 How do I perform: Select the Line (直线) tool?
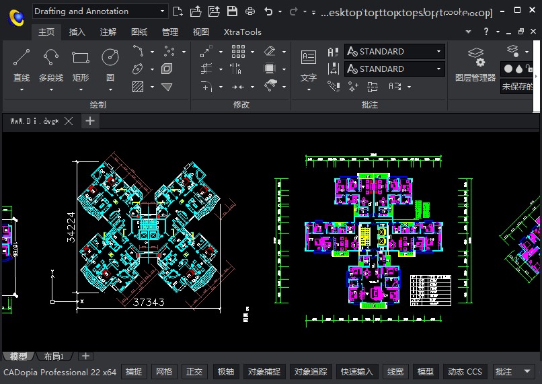22,65
